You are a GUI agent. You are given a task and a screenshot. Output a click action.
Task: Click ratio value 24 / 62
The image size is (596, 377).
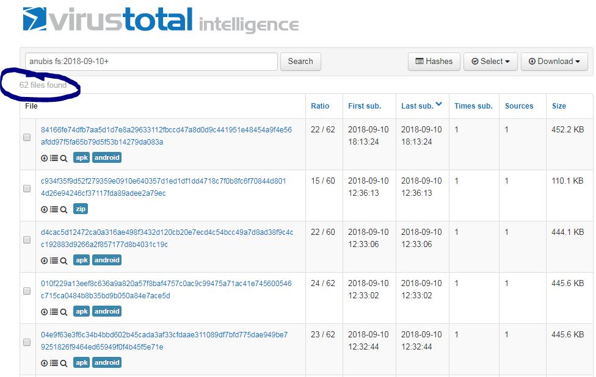pos(322,283)
